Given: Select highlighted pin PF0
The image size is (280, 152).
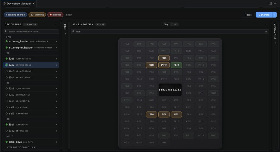Looking at the screenshot, I should coord(151,114).
